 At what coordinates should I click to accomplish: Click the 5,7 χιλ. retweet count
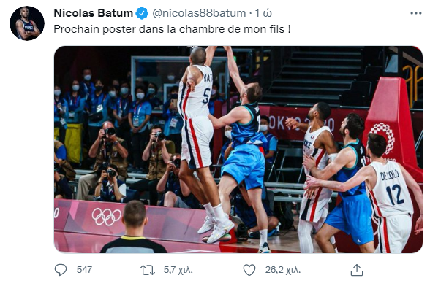click(178, 270)
